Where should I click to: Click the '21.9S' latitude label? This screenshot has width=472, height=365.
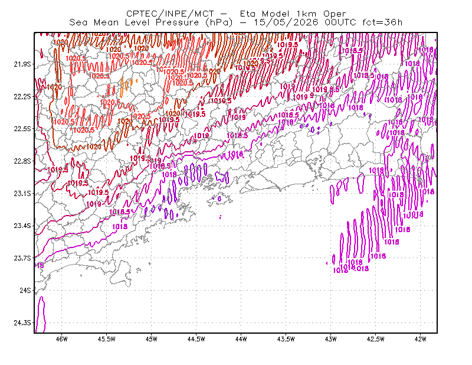coord(22,64)
